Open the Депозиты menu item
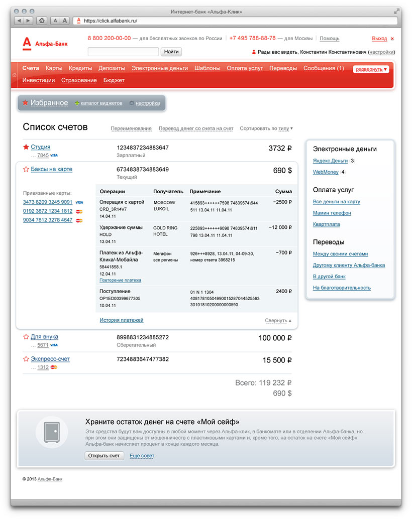 coord(112,68)
